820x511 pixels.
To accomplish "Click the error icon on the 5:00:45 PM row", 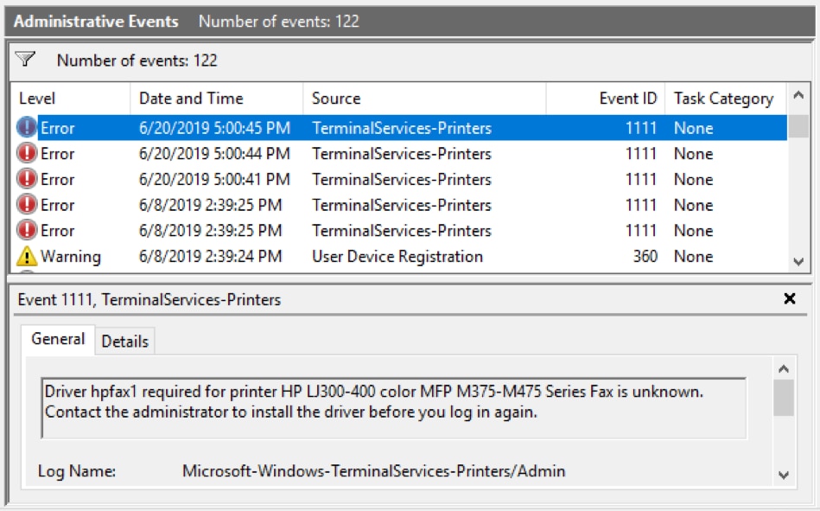I will 27,129.
